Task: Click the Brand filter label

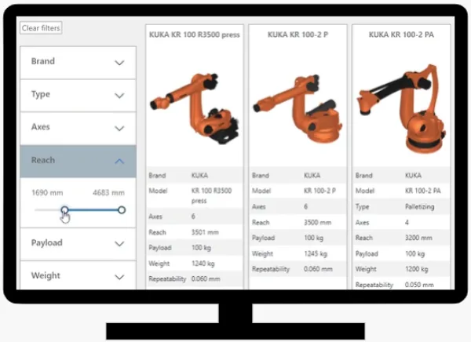Action: pos(43,61)
